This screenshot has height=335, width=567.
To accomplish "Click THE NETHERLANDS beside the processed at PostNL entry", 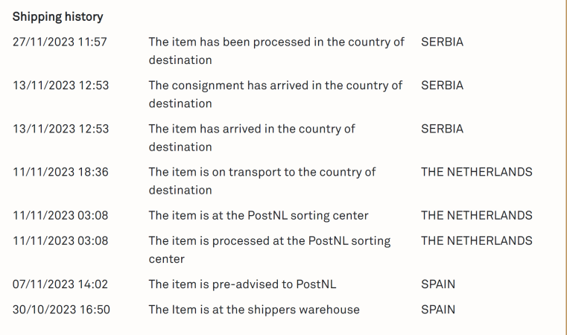I will (x=476, y=240).
